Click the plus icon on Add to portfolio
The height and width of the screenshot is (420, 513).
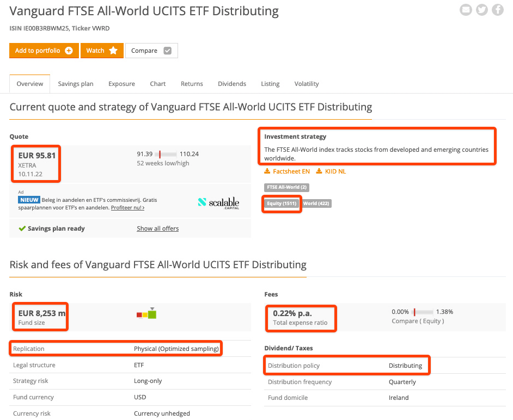[69, 51]
